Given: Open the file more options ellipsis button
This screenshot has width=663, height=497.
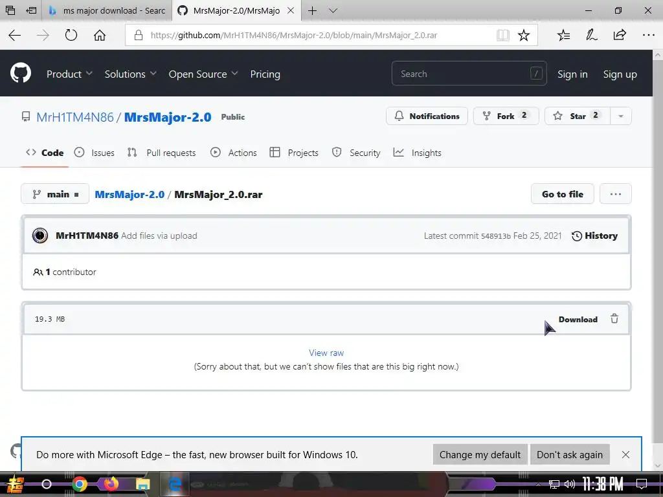Looking at the screenshot, I should coord(615,194).
